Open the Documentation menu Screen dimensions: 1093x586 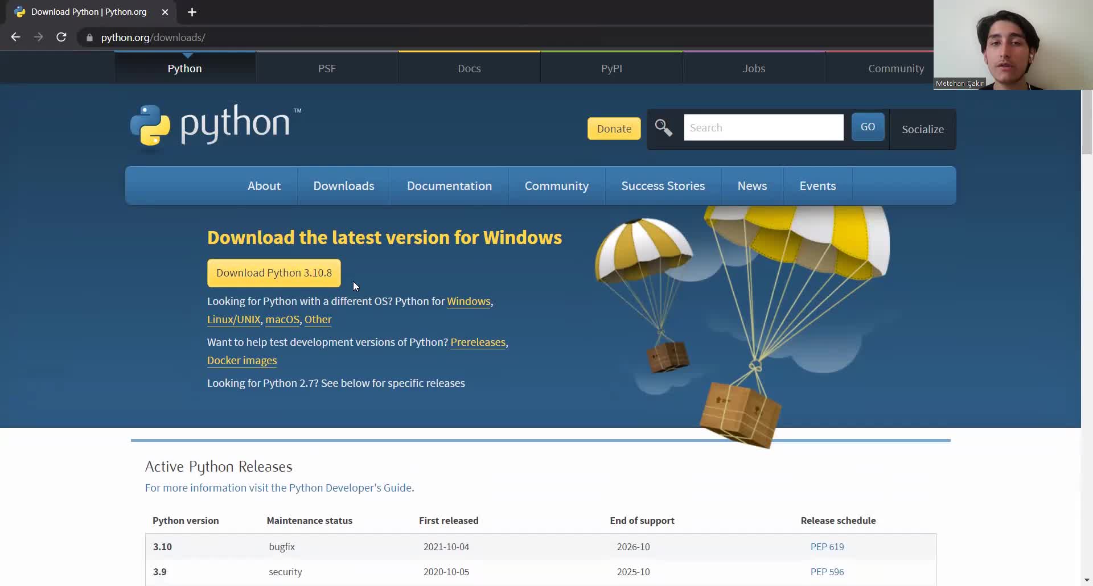pos(449,186)
